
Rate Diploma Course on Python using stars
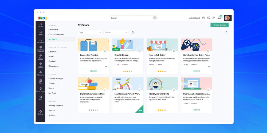point(93,110)
